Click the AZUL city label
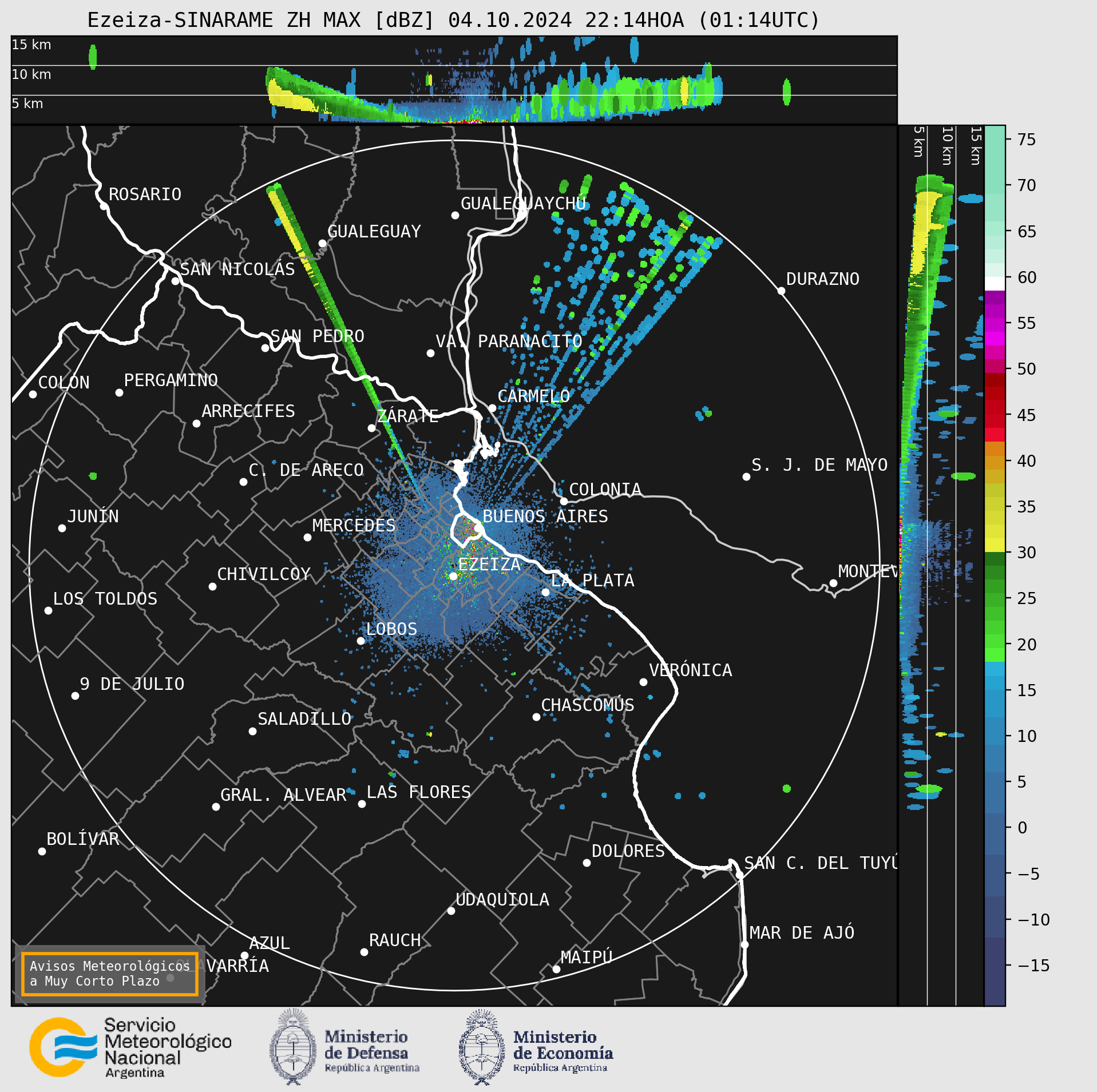1097x1092 pixels. (270, 943)
